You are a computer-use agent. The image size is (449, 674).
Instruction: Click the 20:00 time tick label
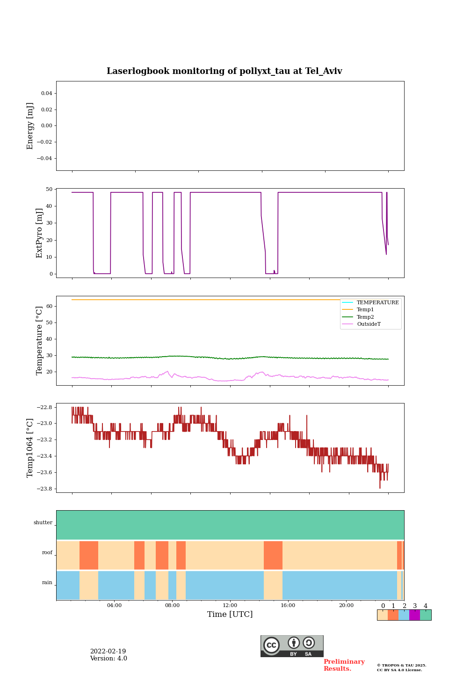click(346, 606)
